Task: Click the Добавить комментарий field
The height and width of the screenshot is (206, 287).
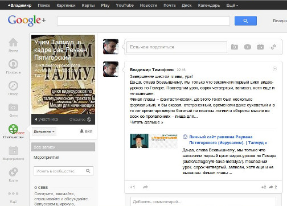Action: (x=203, y=201)
